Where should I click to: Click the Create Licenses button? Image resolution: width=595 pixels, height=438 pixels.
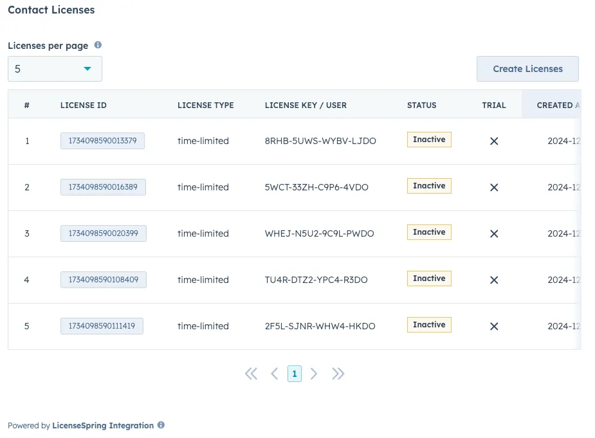[527, 68]
